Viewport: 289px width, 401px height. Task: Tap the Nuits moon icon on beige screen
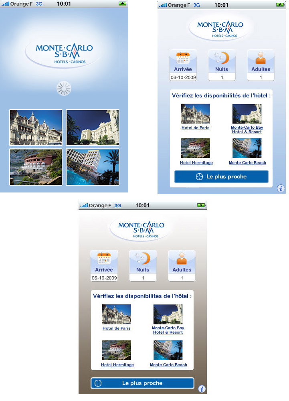143,258
